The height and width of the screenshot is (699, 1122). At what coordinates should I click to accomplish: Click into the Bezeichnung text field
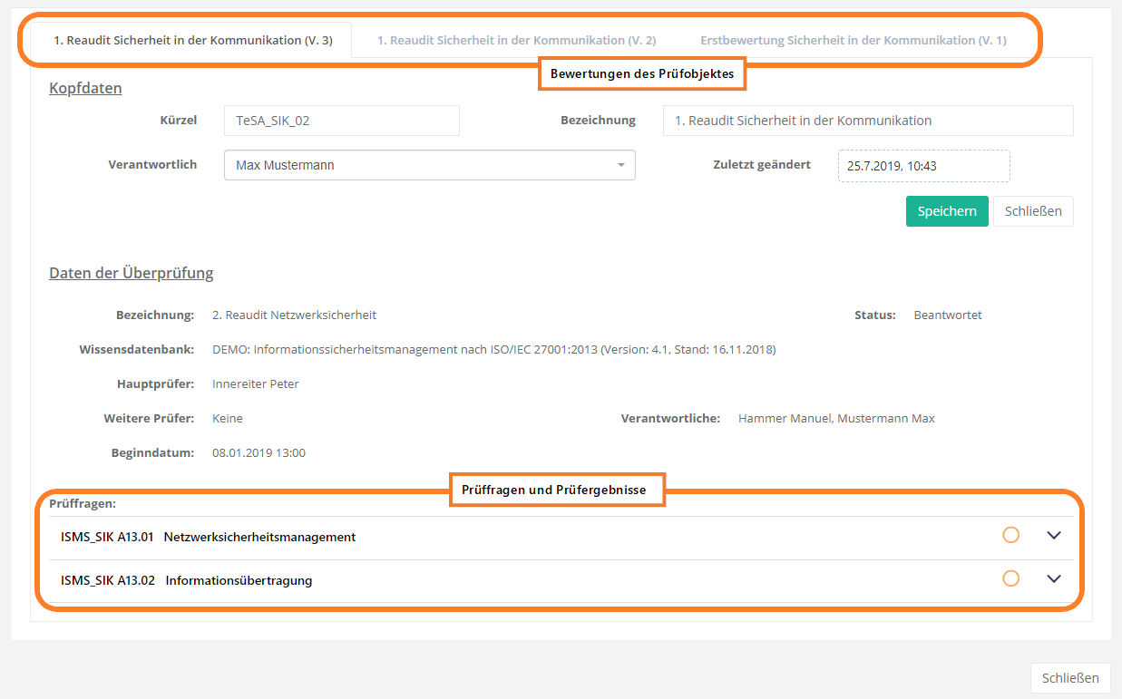click(x=867, y=121)
